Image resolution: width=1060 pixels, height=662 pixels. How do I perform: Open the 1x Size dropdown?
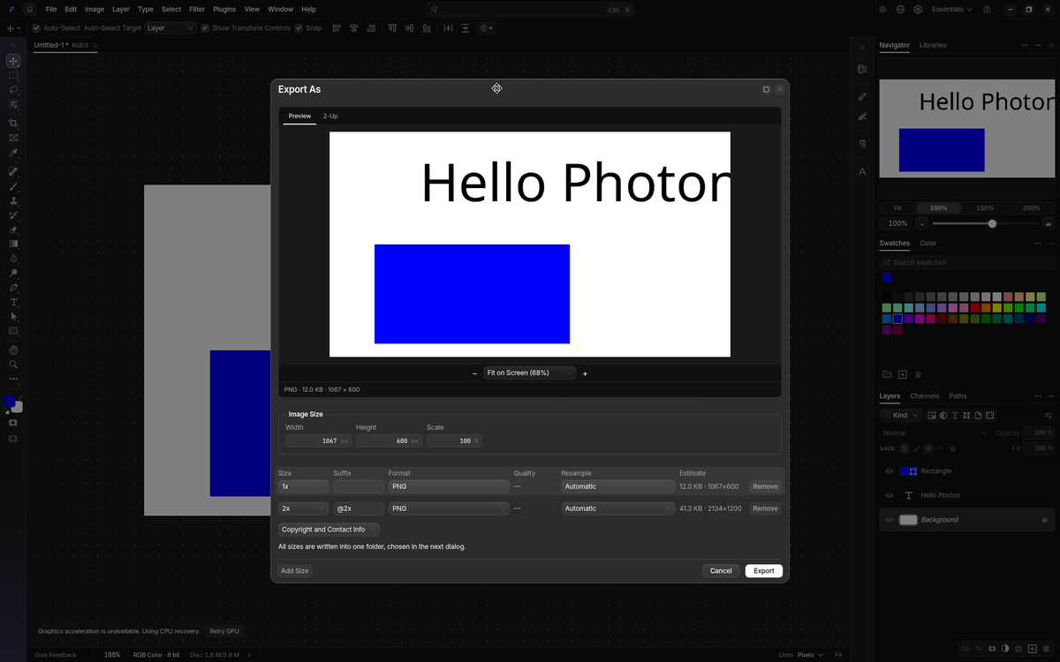pos(304,486)
